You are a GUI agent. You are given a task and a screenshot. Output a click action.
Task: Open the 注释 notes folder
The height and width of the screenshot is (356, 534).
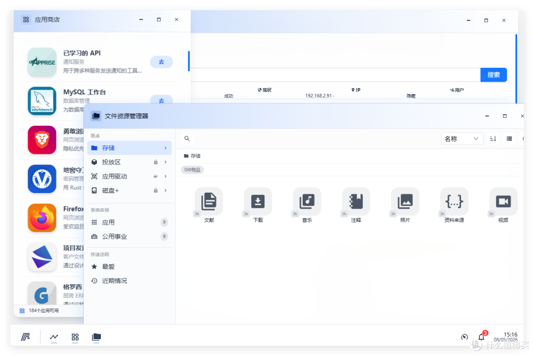click(x=356, y=201)
